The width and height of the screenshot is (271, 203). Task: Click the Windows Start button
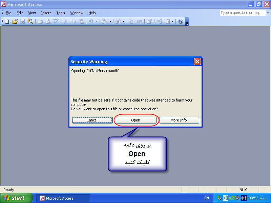click(x=16, y=198)
